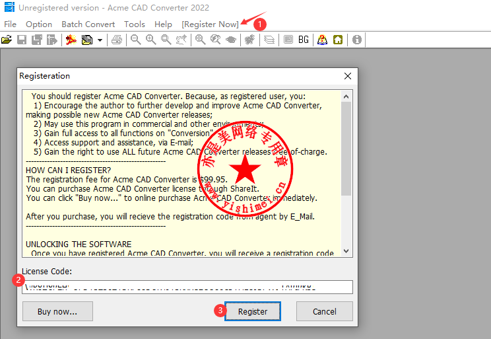This screenshot has height=339, width=491.
Task: Click the batch convert documents icon
Action: pos(86,40)
